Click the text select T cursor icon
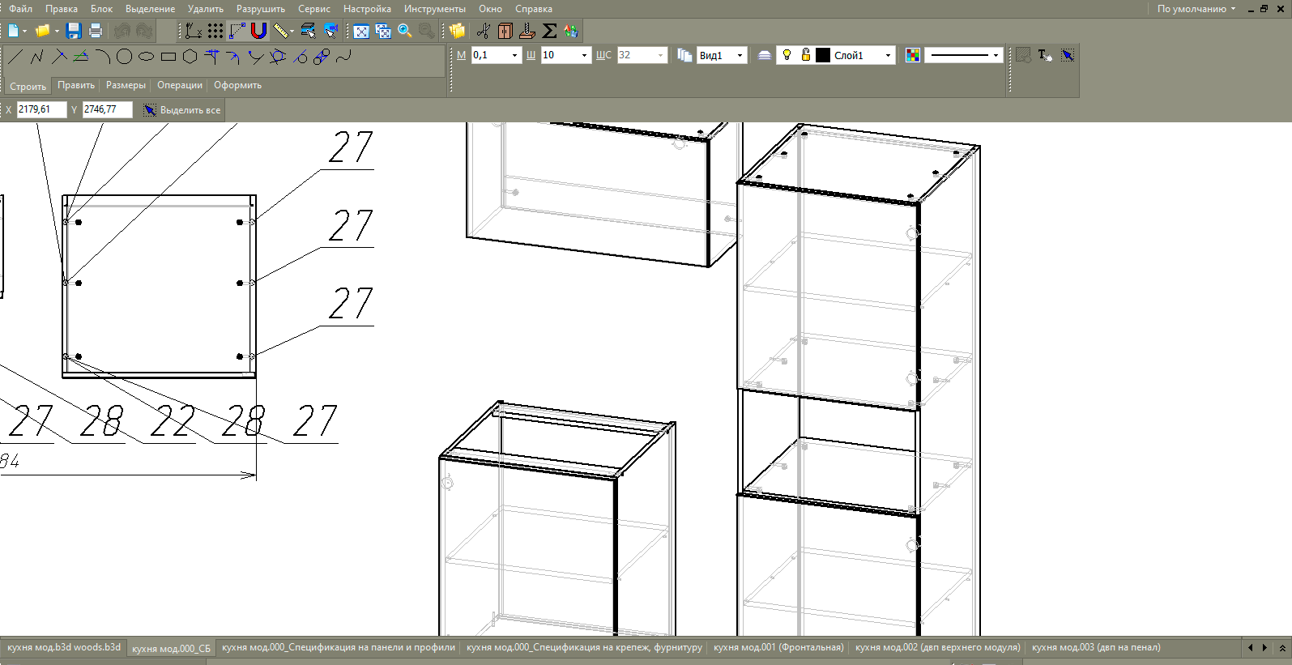This screenshot has height=665, width=1292. pos(1045,55)
